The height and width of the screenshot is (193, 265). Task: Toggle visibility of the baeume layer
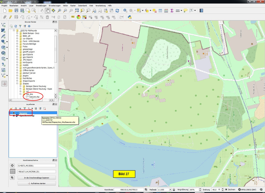coord(13,113)
